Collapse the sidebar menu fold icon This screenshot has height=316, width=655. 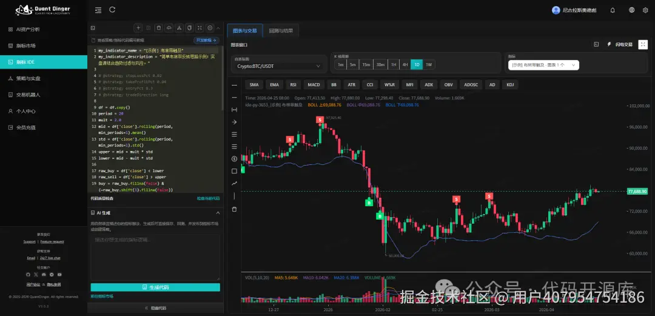coord(98,10)
